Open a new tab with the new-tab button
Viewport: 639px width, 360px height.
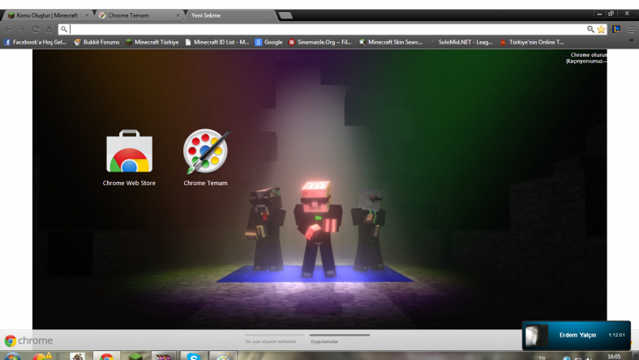tap(285, 15)
